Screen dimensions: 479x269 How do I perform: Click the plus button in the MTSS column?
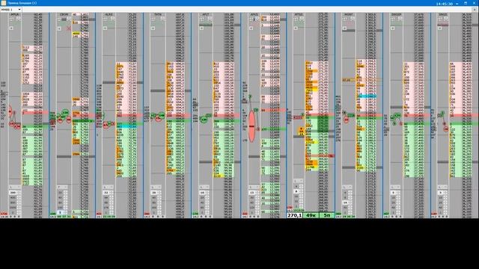pos(296,28)
